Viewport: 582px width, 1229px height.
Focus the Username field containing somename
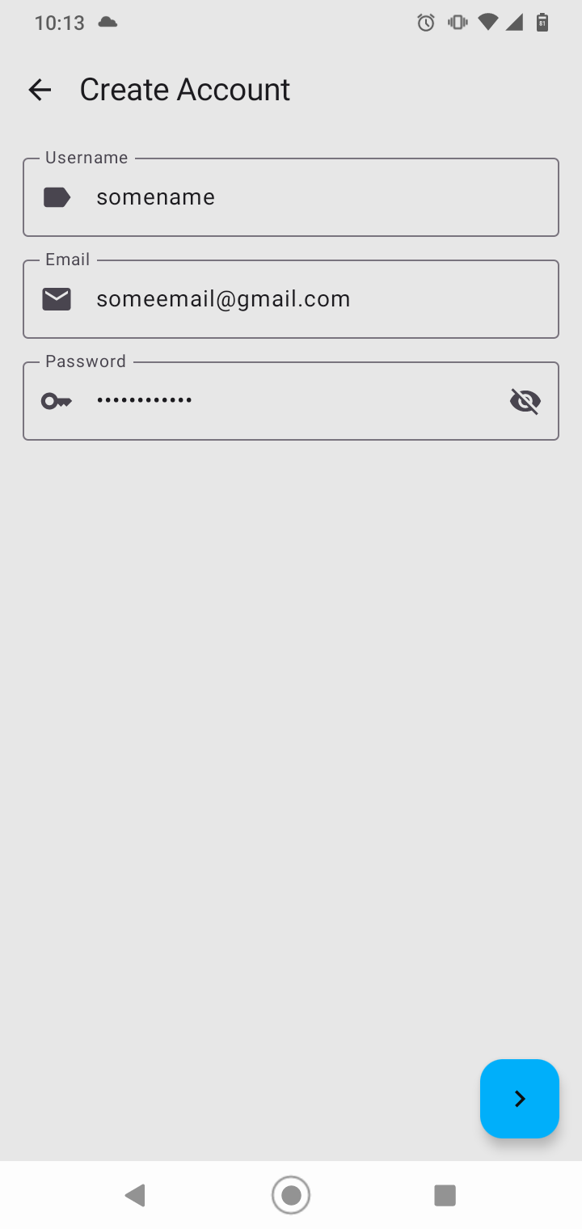[291, 197]
